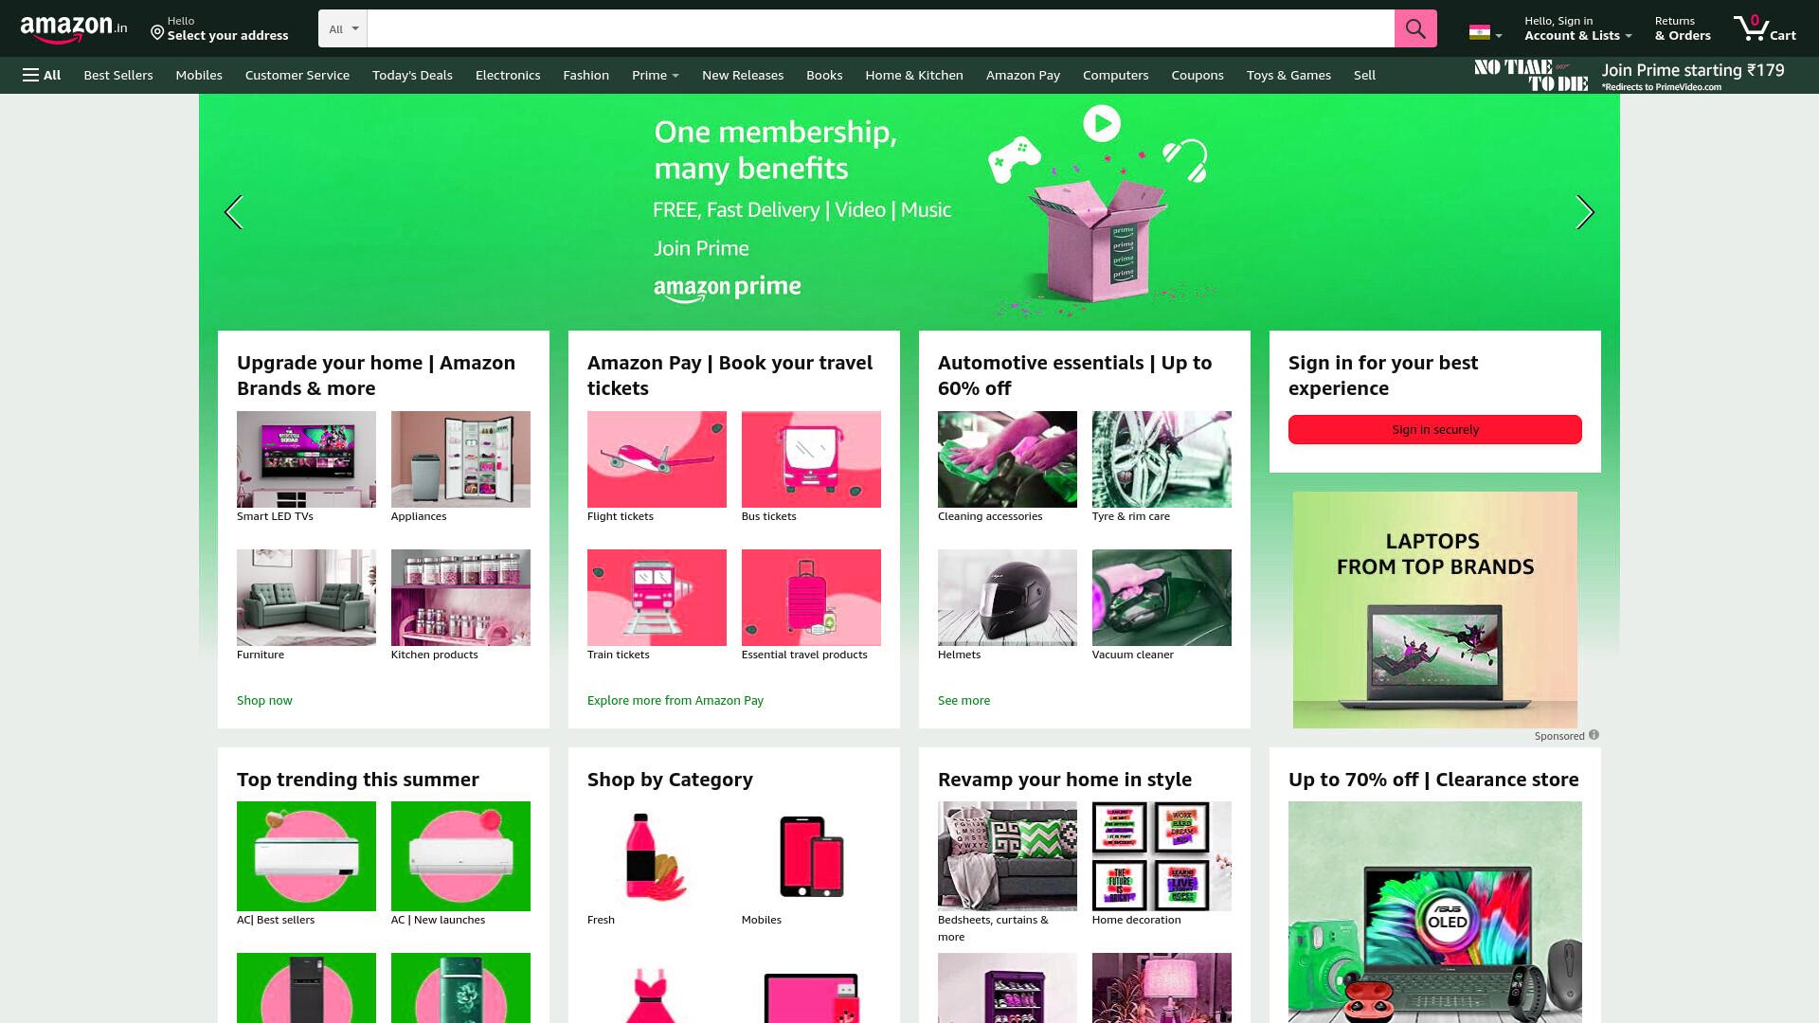Click Shop now link
This screenshot has height=1023, width=1819.
(264, 700)
